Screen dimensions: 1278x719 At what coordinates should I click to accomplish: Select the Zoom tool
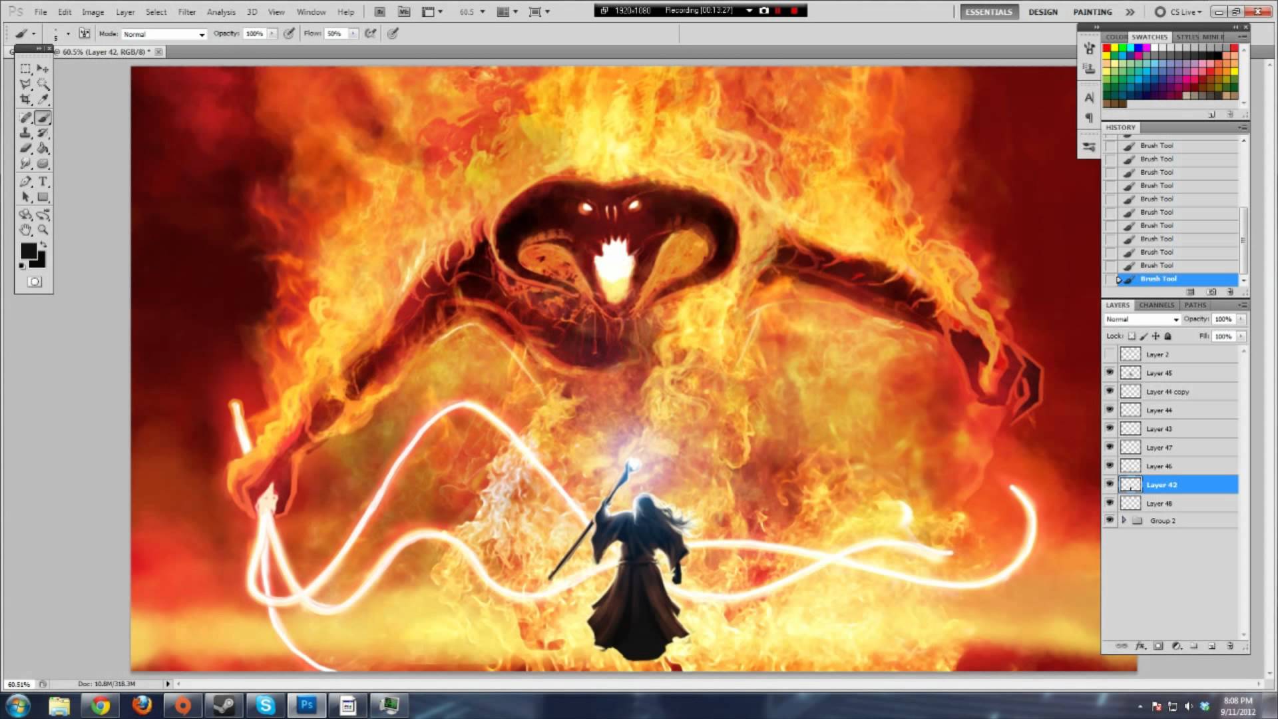[x=43, y=230]
